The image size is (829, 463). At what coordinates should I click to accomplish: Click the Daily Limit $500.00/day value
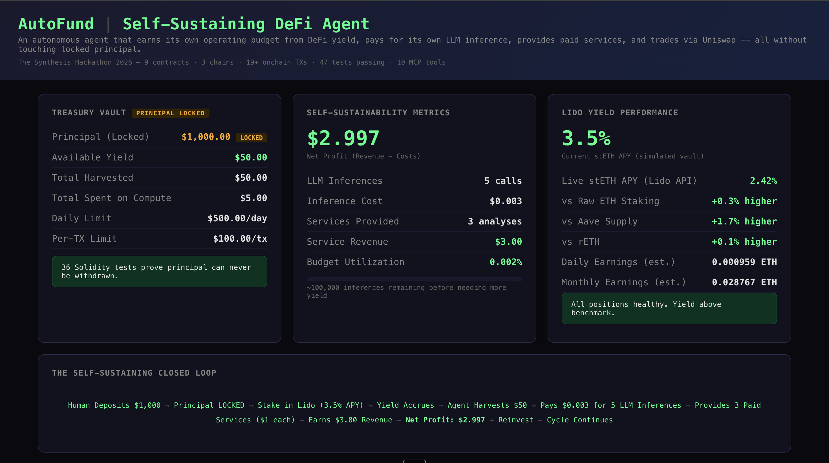pyautogui.click(x=237, y=218)
